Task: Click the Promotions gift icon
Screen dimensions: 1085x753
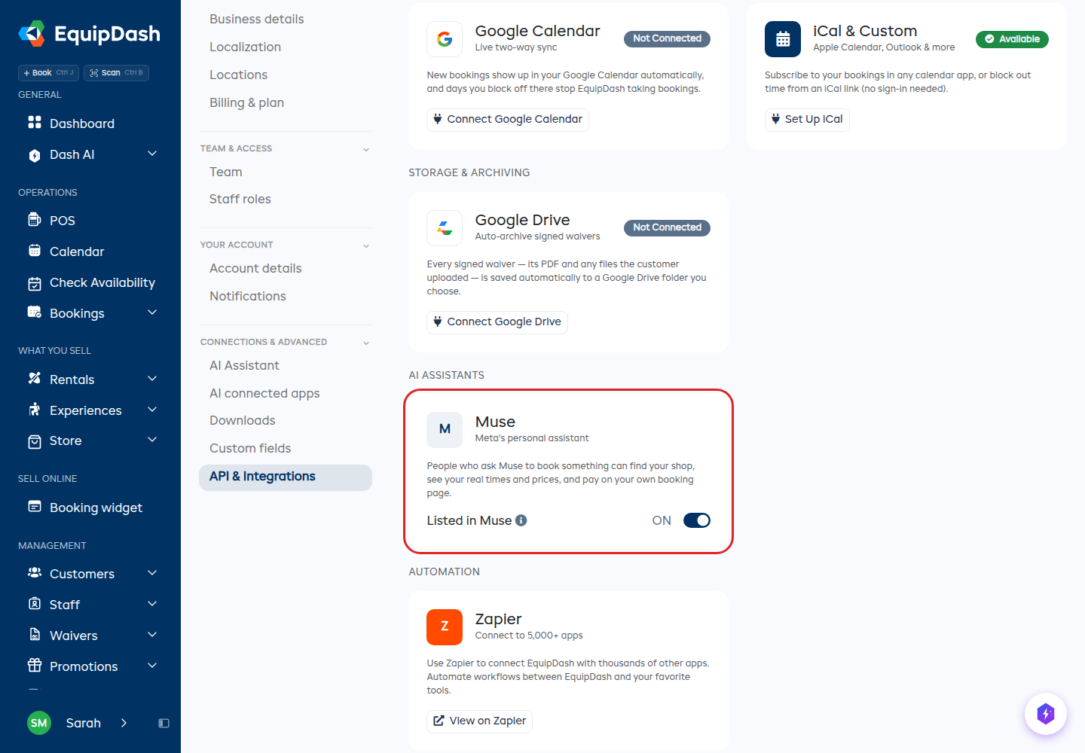Action: [x=35, y=666]
